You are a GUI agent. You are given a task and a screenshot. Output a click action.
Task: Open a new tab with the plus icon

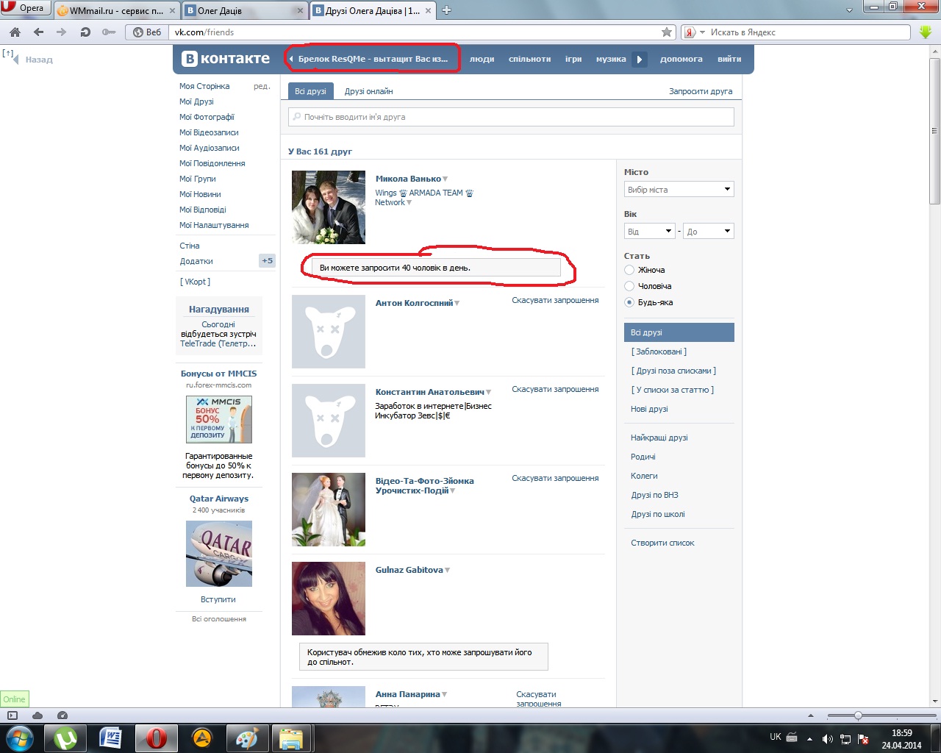[446, 10]
